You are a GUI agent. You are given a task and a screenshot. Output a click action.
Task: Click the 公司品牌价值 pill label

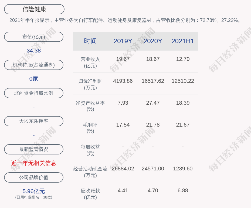coord(34,177)
